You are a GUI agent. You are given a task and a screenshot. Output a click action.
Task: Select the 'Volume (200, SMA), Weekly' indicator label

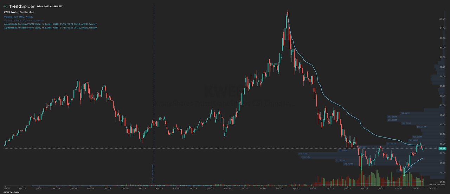19,16
